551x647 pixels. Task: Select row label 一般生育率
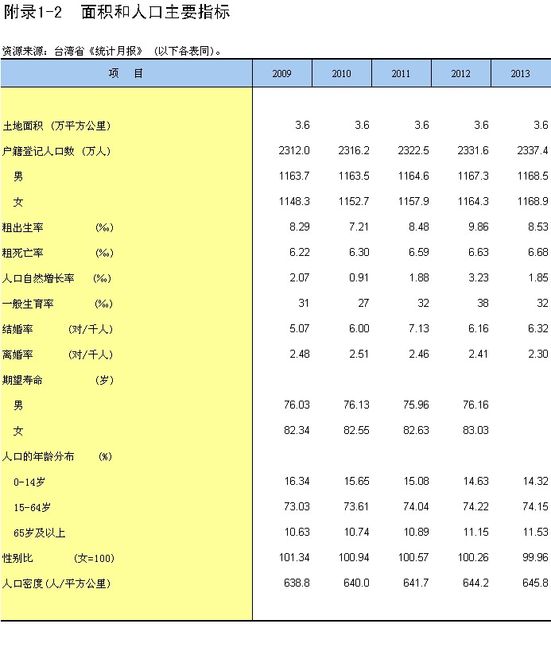click(x=28, y=304)
